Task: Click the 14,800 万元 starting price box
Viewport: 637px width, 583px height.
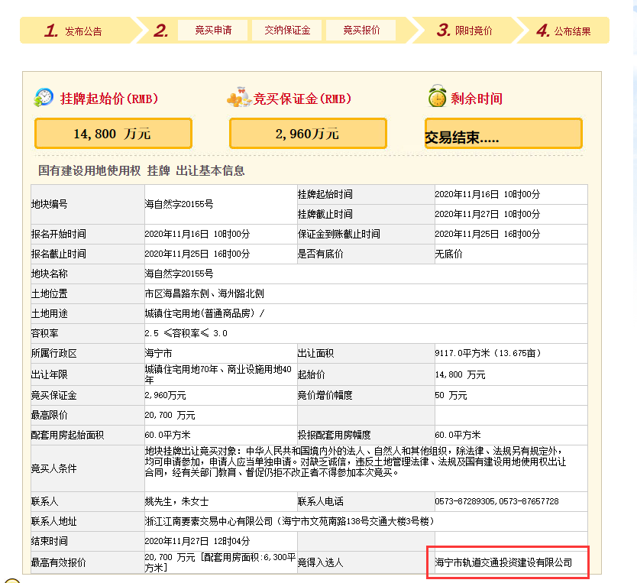Action: tap(113, 134)
